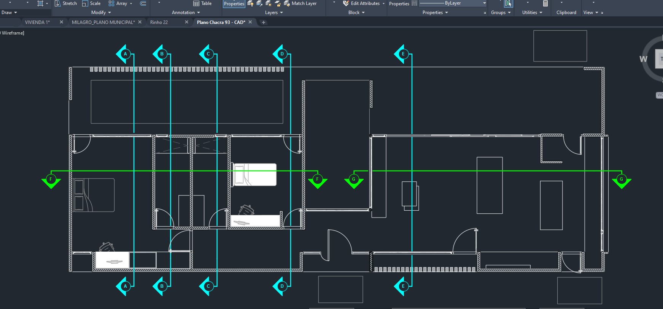Click section marker E at top

pos(403,54)
